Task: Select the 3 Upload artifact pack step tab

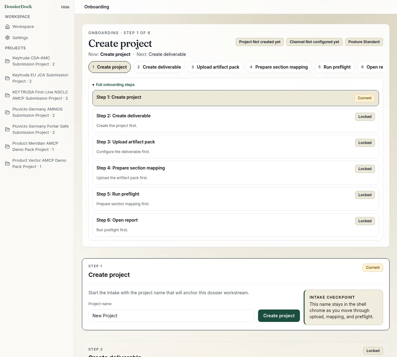Action: click(x=215, y=67)
